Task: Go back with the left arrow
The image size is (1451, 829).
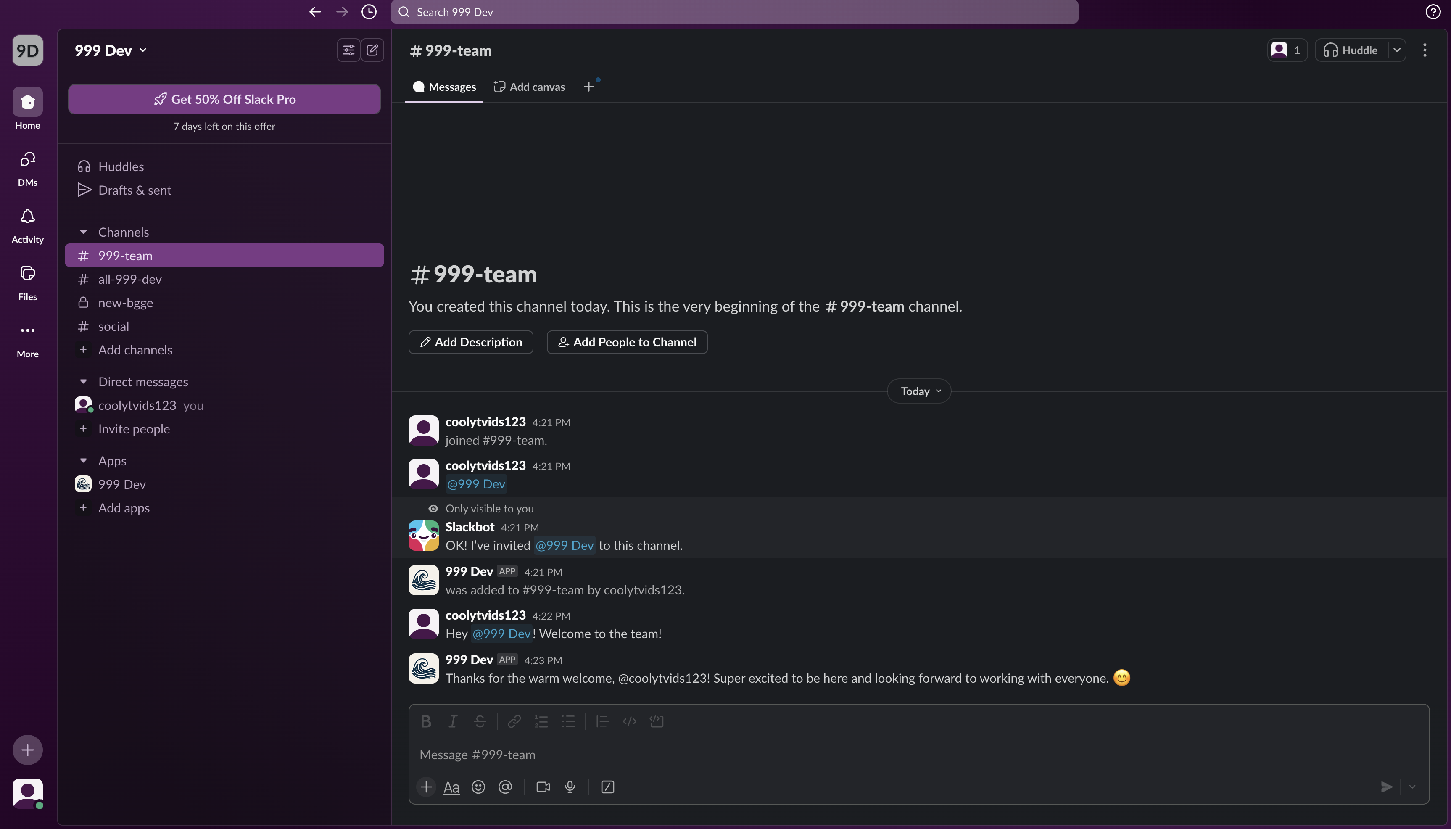Action: point(315,12)
